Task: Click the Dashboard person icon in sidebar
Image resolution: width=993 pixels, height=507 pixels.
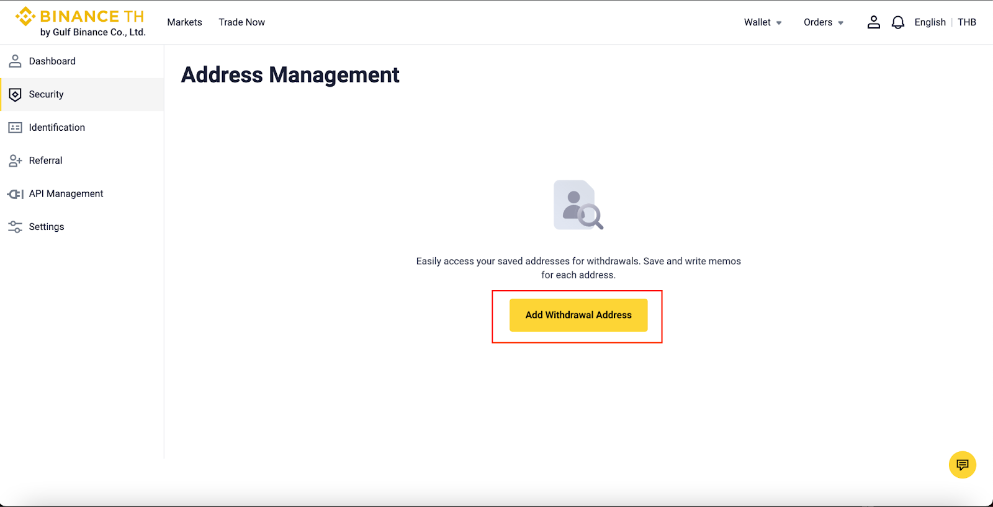Action: tap(15, 61)
